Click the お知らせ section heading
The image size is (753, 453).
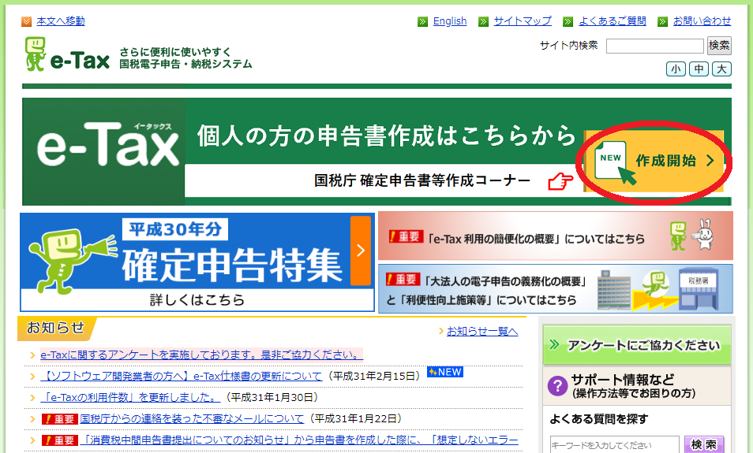point(56,328)
